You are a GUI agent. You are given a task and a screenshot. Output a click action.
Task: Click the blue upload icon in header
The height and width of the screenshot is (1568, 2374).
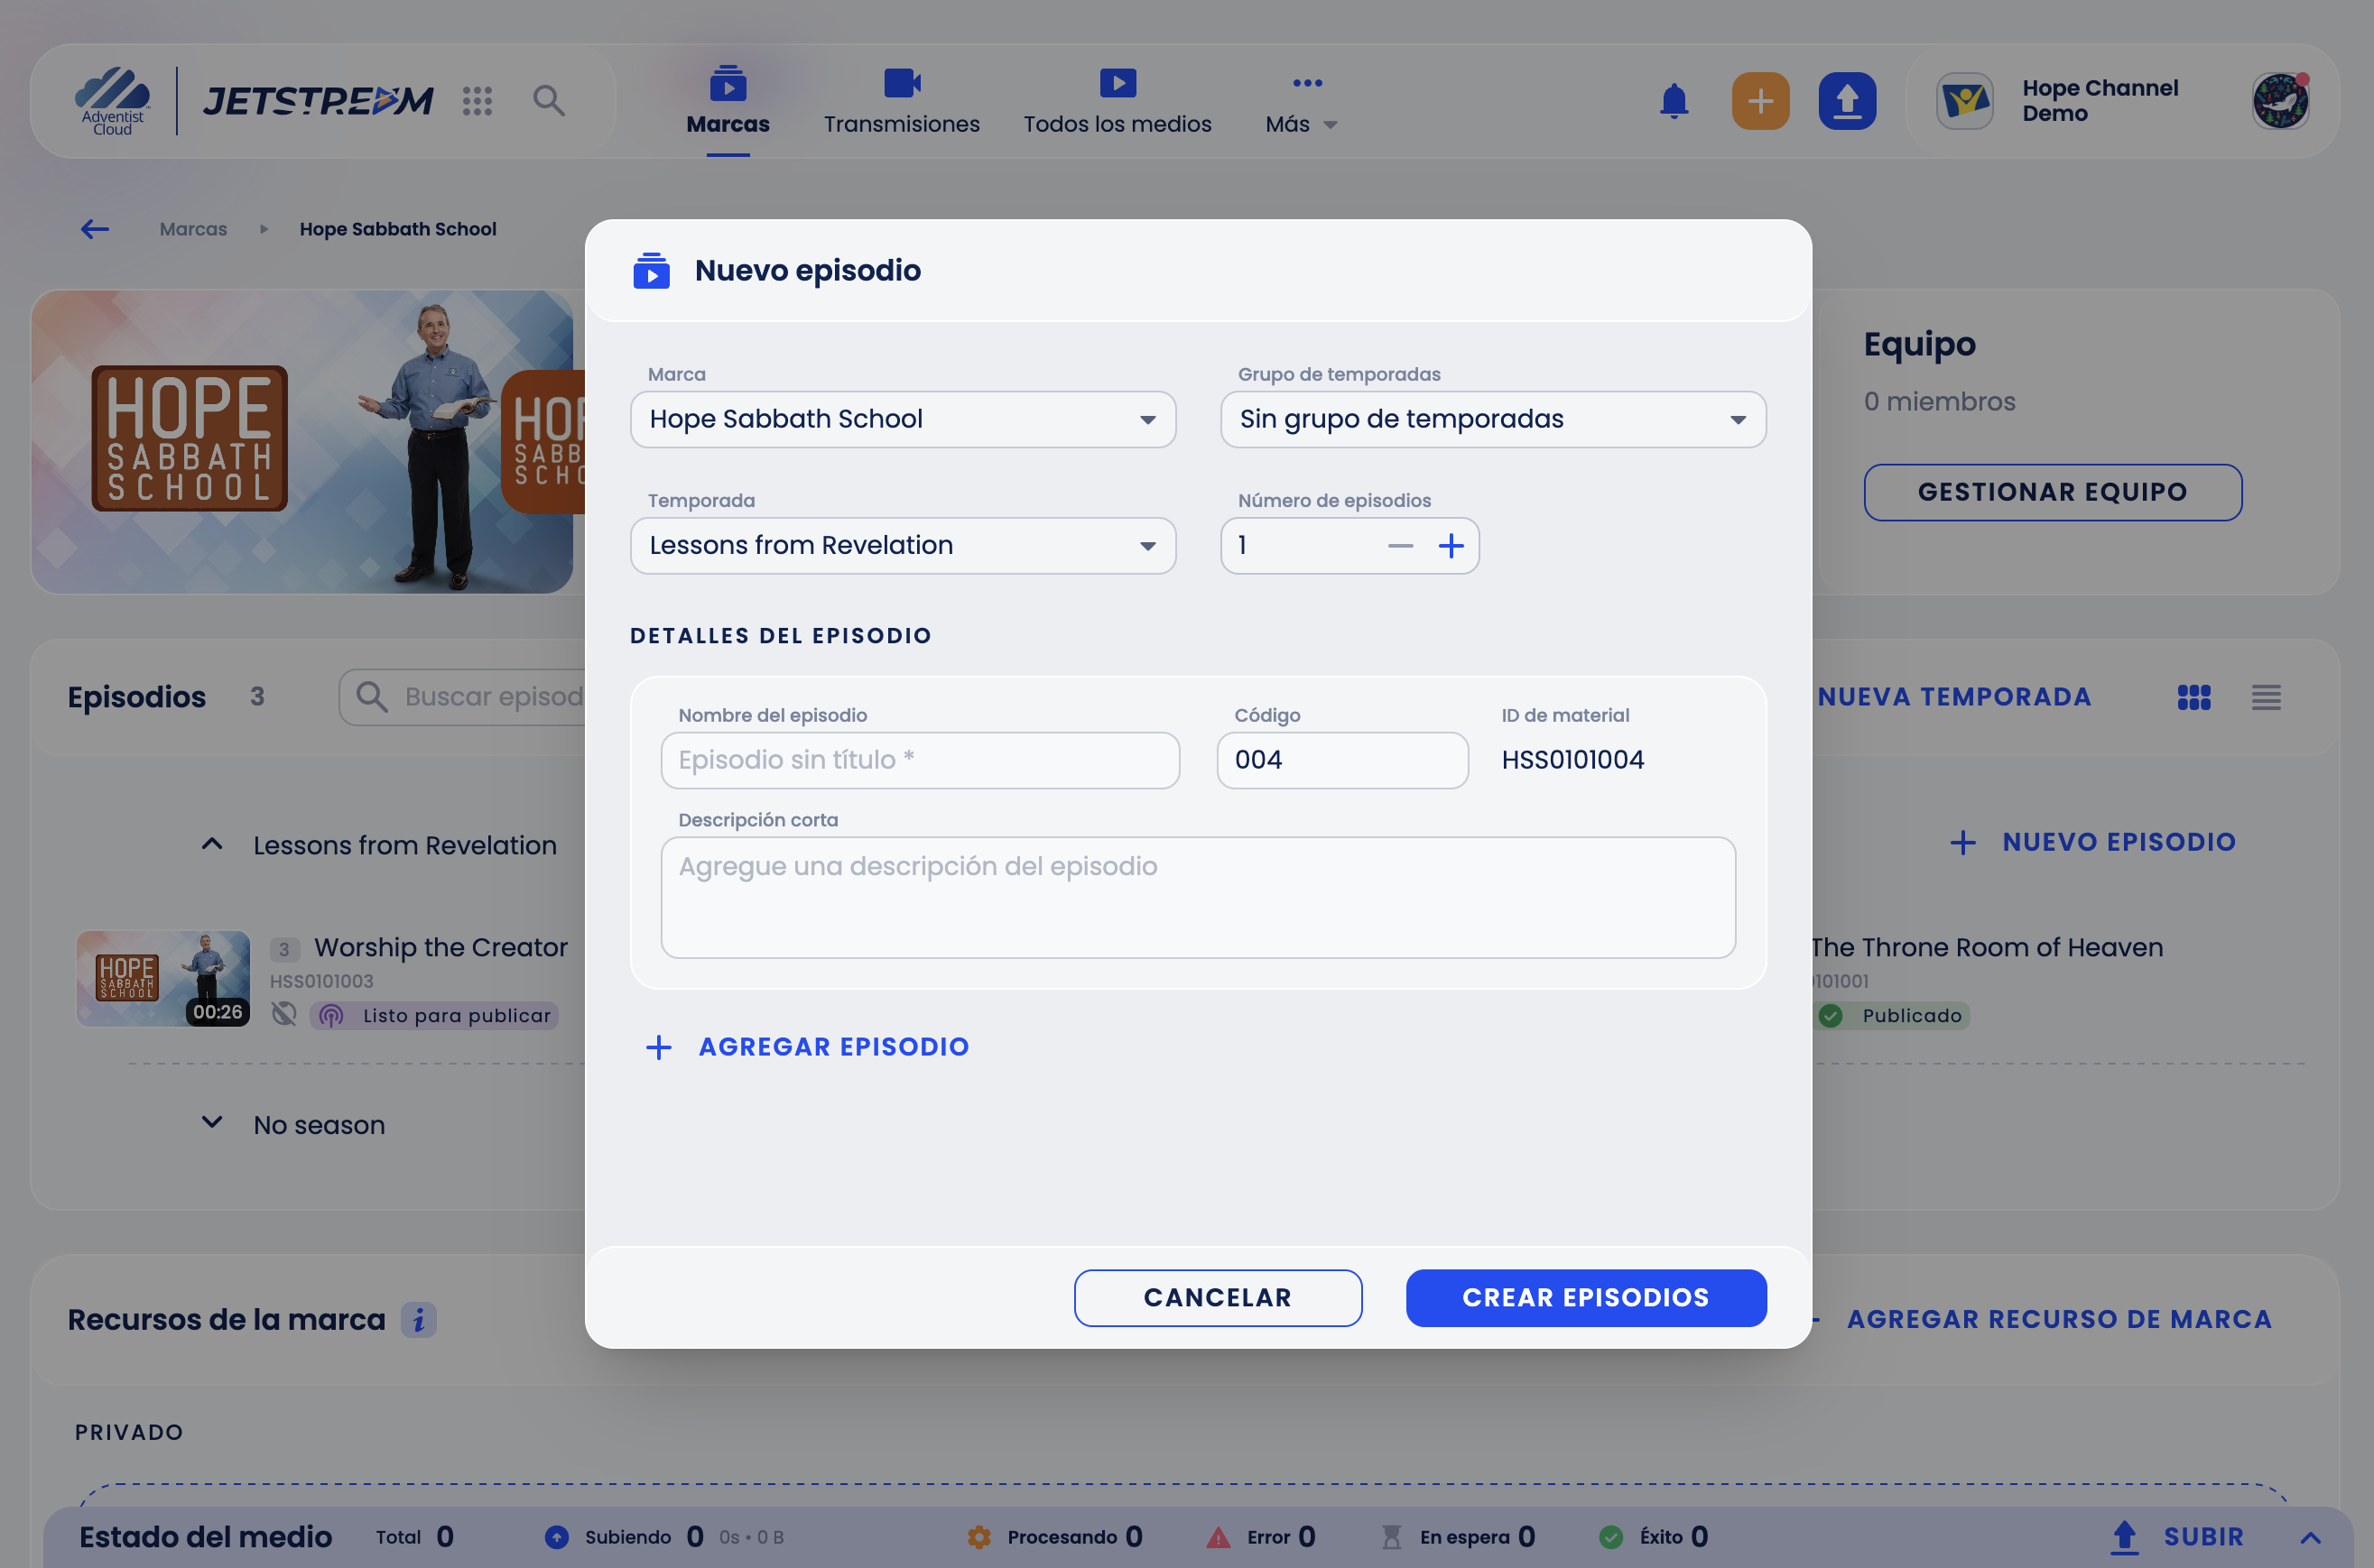pos(1847,101)
